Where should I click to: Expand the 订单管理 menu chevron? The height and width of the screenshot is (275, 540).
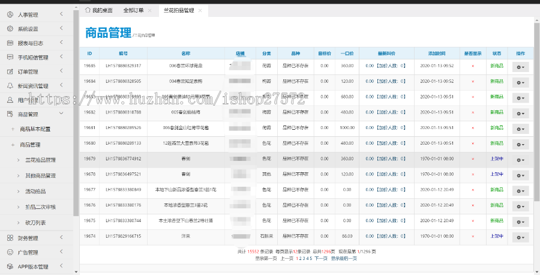(x=61, y=71)
